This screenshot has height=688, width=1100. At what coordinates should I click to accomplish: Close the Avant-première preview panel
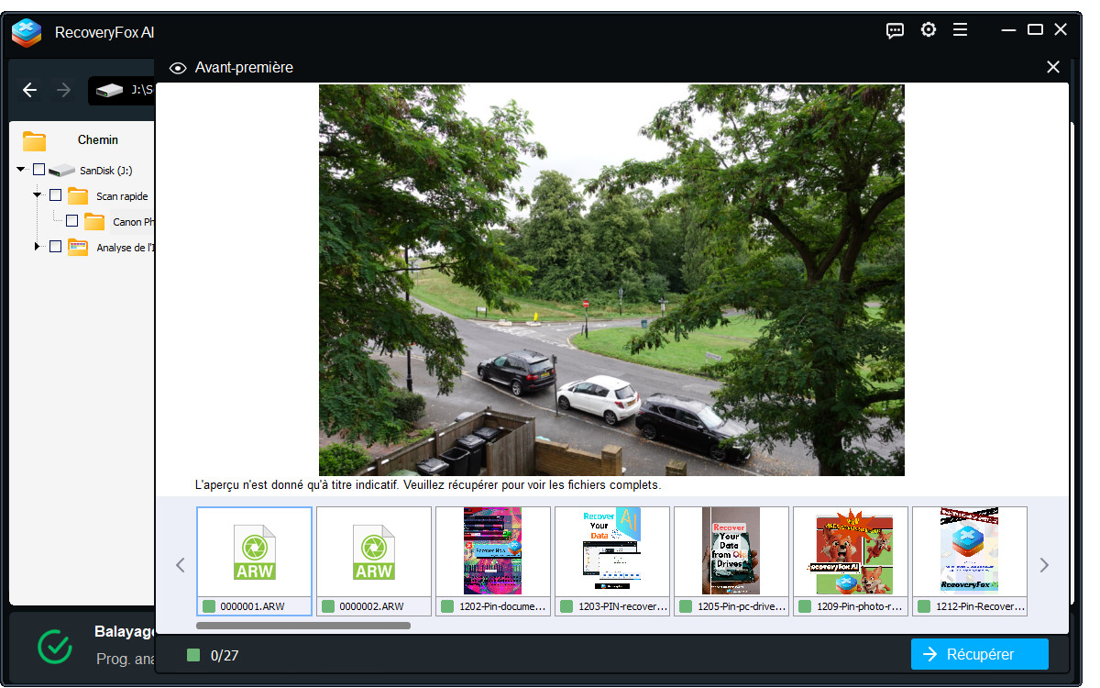pyautogui.click(x=1053, y=67)
